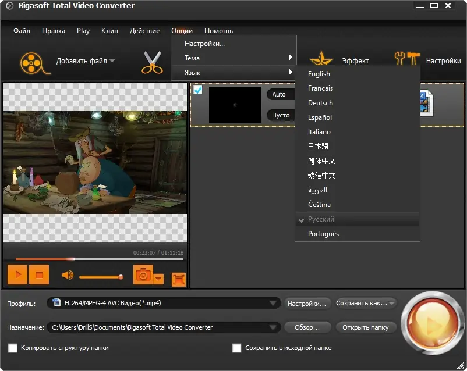Expand the Тема submenu

[x=234, y=58]
